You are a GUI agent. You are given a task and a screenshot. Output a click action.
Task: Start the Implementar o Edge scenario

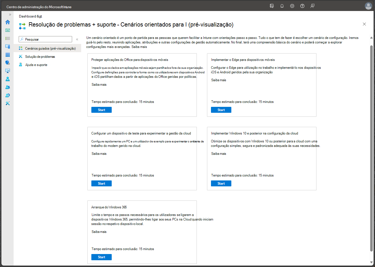[x=221, y=110]
